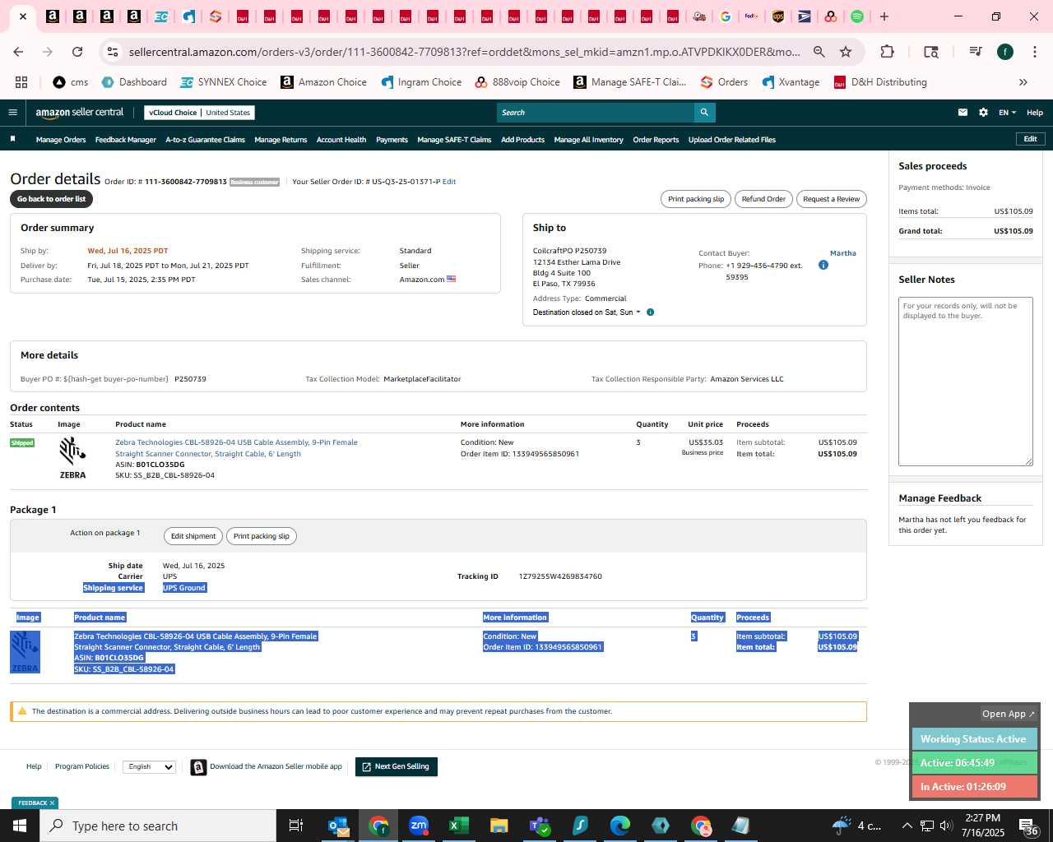Click the Zebra product image thumbnail
The width and height of the screenshot is (1053, 842).
click(72, 458)
